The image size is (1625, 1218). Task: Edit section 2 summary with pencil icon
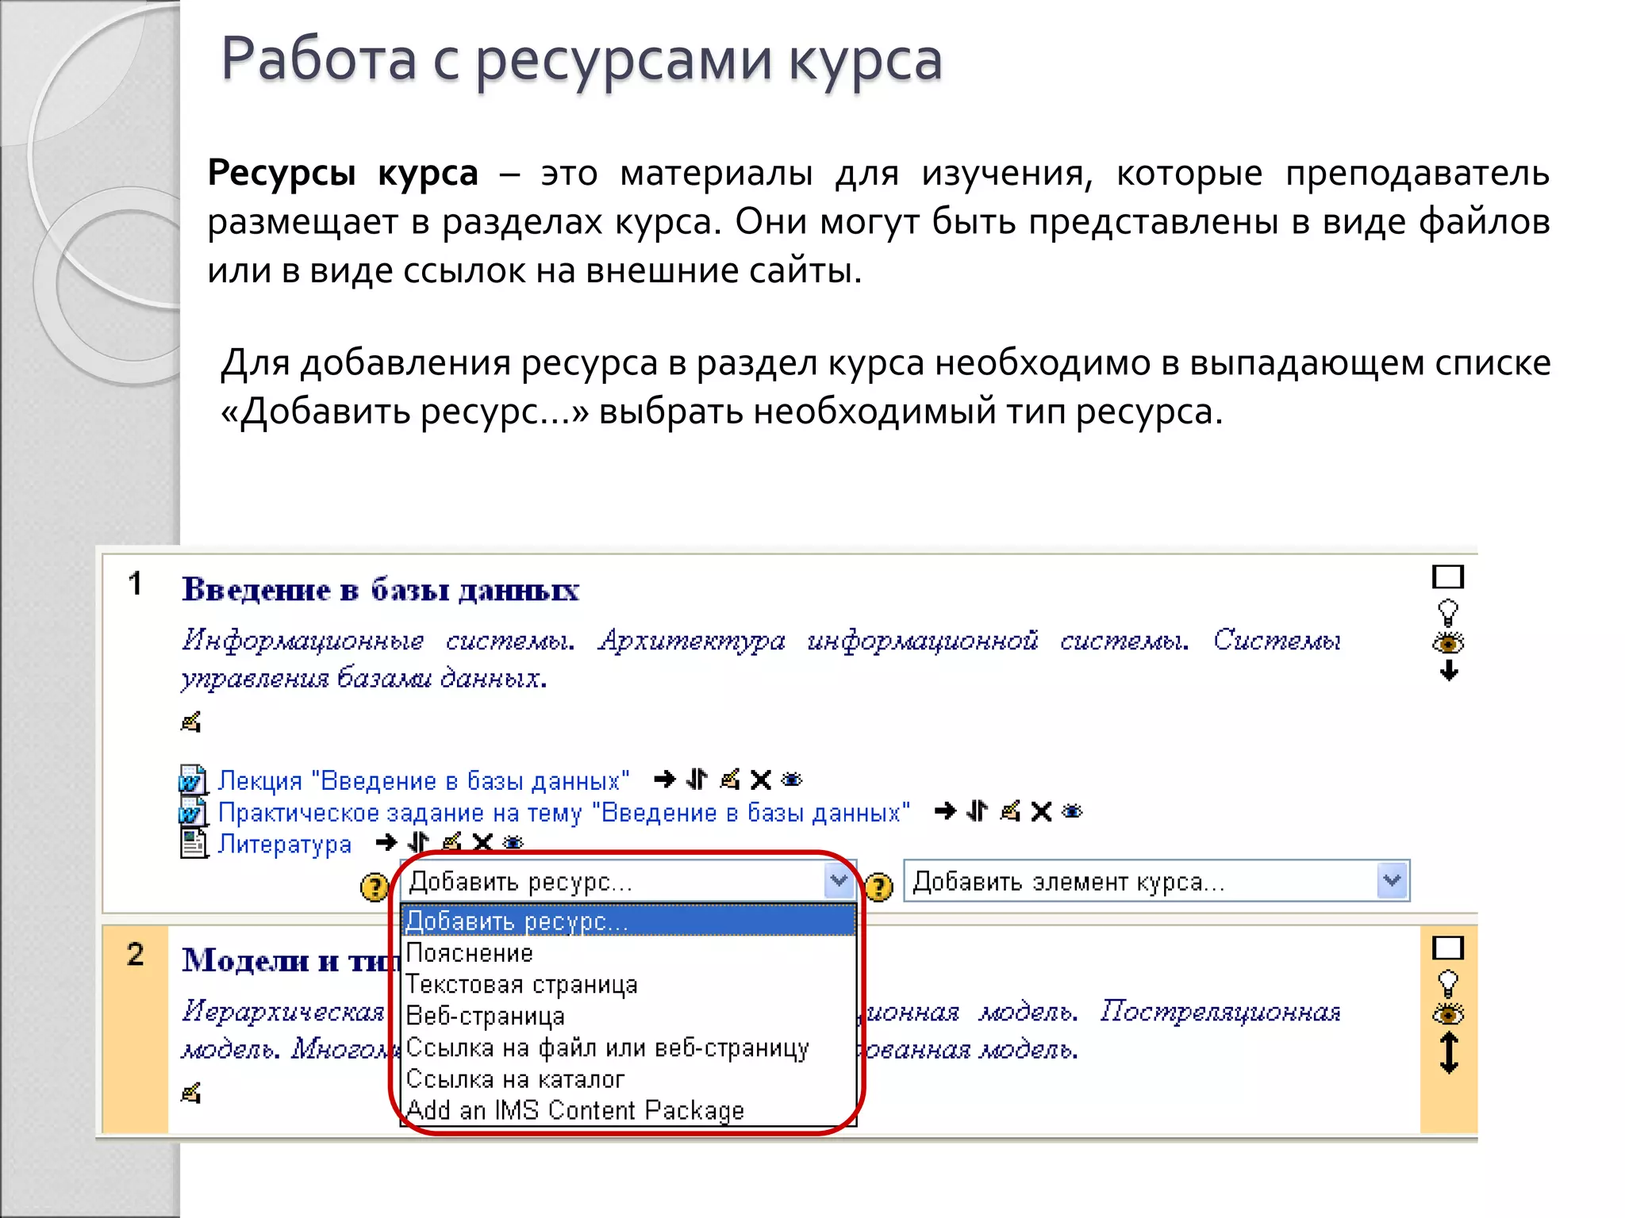pyautogui.click(x=190, y=1094)
